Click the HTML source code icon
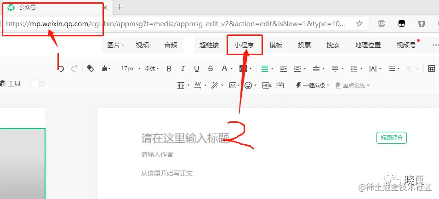 click(267, 85)
